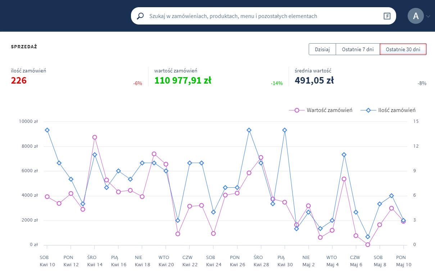This screenshot has height=272, width=435.
Task: Click the F shortcut icon in search bar
Action: pos(387,16)
